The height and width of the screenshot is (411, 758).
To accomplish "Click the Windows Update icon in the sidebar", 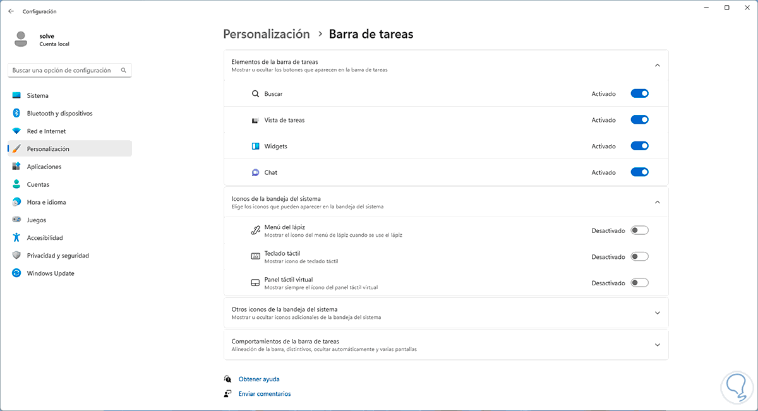I will pyautogui.click(x=16, y=273).
